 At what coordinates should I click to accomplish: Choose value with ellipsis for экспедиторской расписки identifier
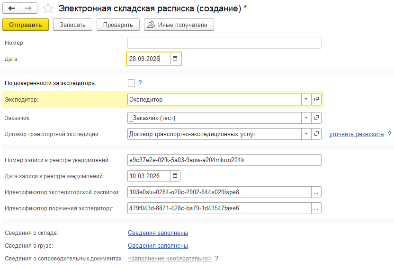[316, 192]
